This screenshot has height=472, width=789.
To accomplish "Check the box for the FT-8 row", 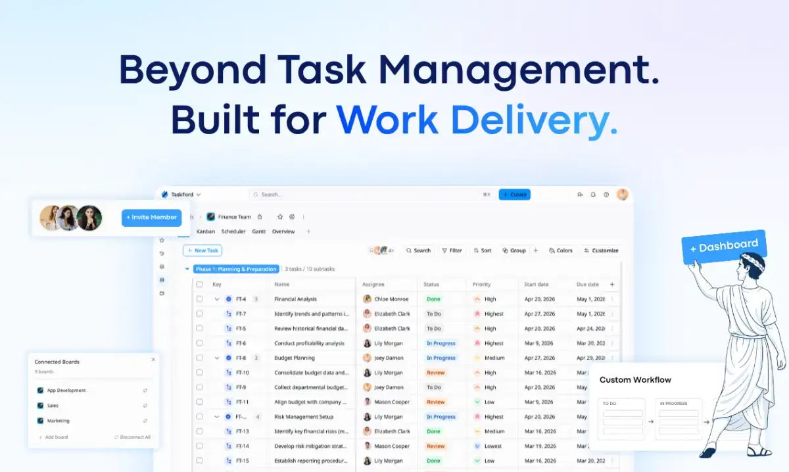I will pyautogui.click(x=199, y=358).
